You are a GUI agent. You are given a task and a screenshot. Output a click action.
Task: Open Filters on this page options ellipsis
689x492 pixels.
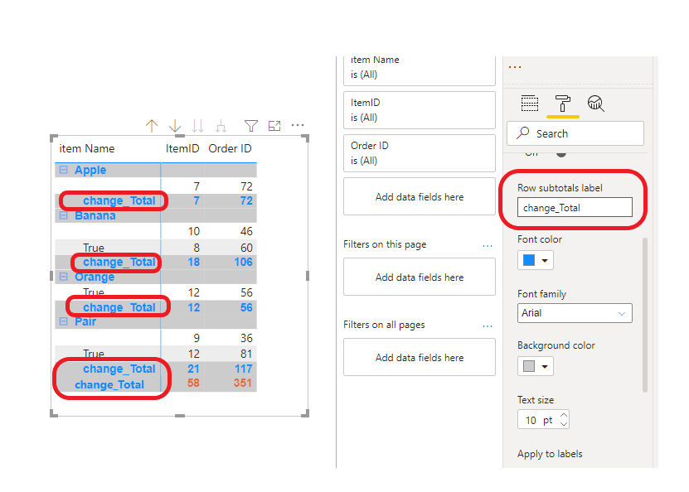(x=488, y=246)
